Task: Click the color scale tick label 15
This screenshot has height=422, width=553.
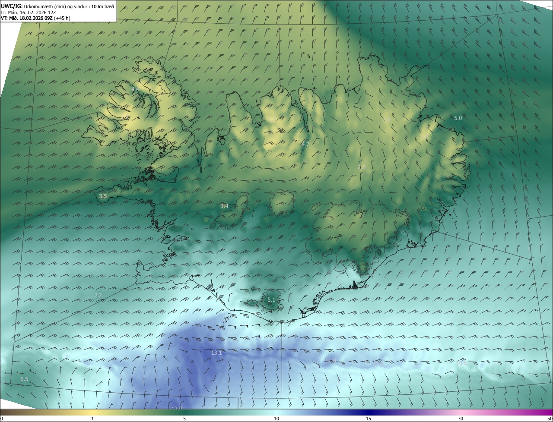Action: point(369,419)
